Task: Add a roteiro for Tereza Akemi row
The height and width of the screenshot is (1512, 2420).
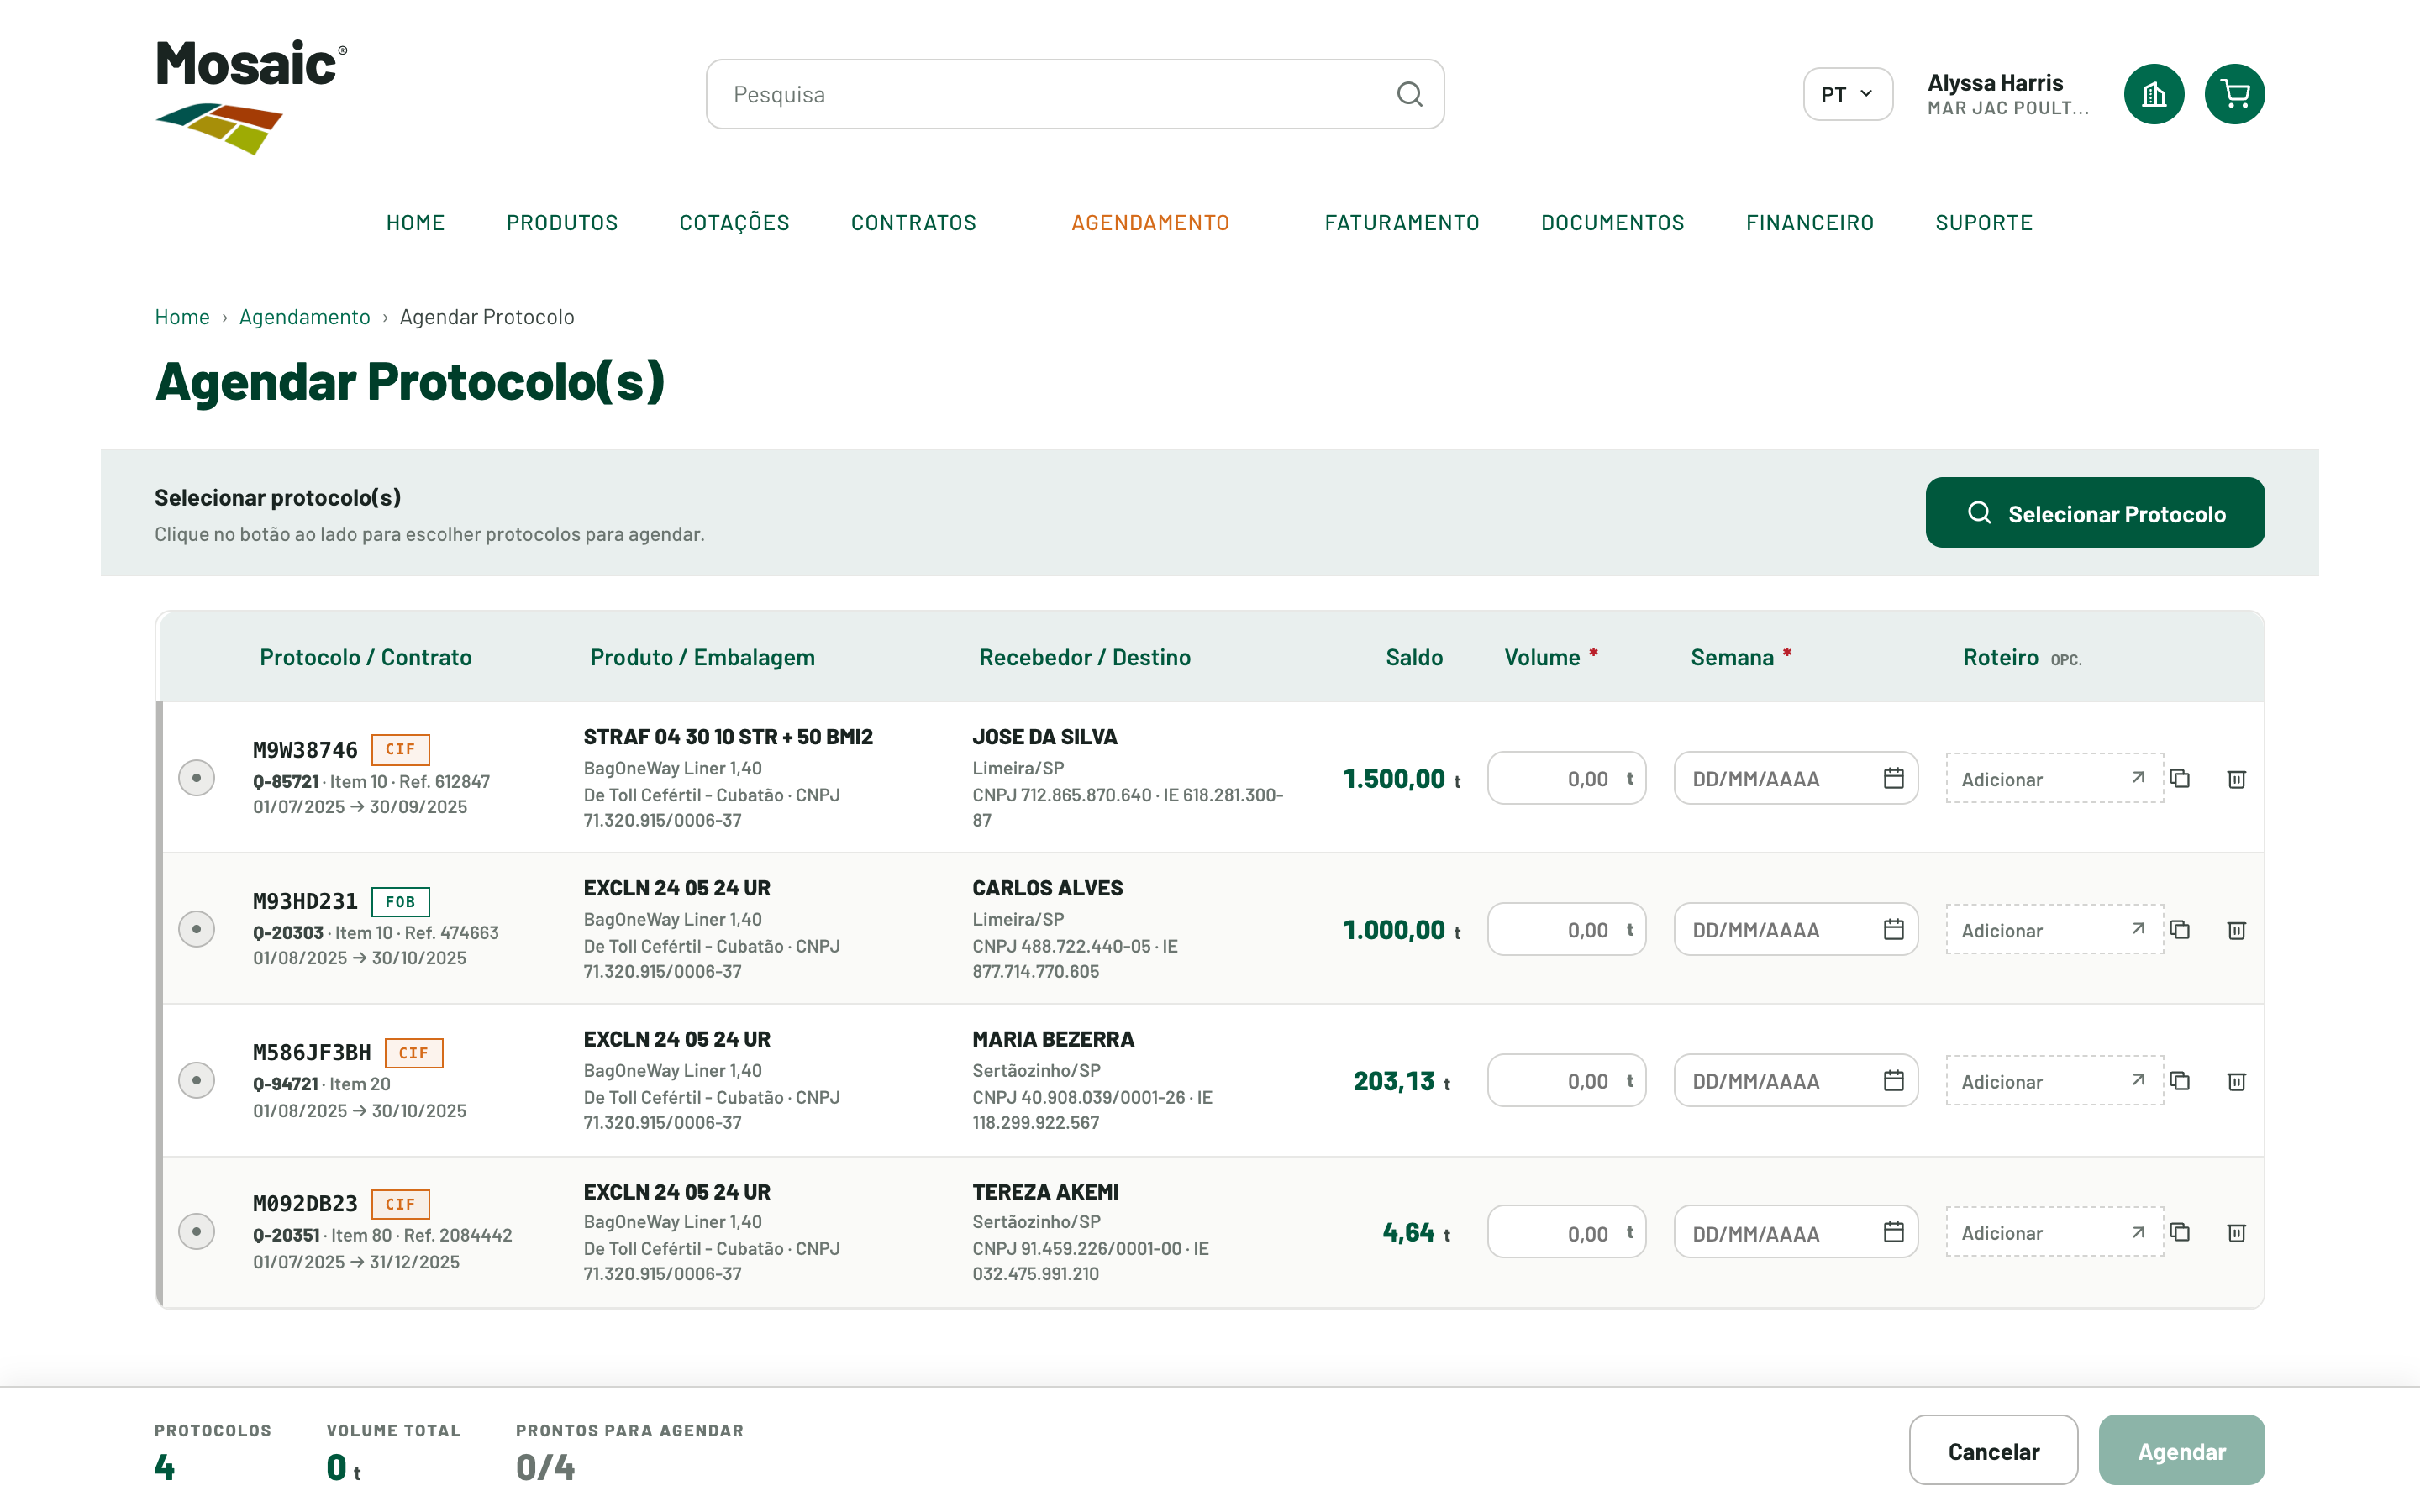Action: 2054,1231
